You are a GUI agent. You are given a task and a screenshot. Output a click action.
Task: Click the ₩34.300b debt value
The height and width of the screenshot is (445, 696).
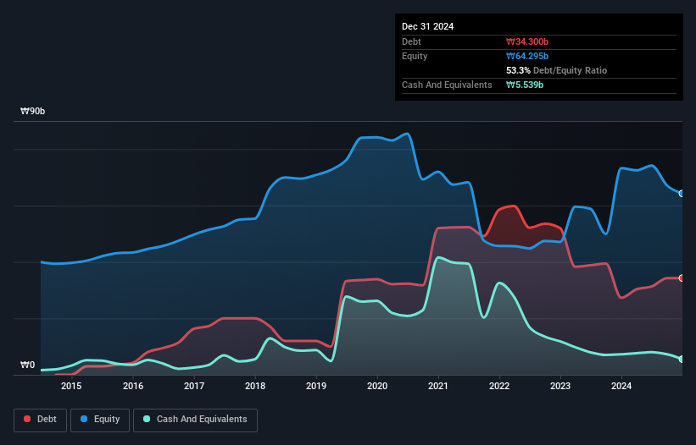(x=527, y=41)
